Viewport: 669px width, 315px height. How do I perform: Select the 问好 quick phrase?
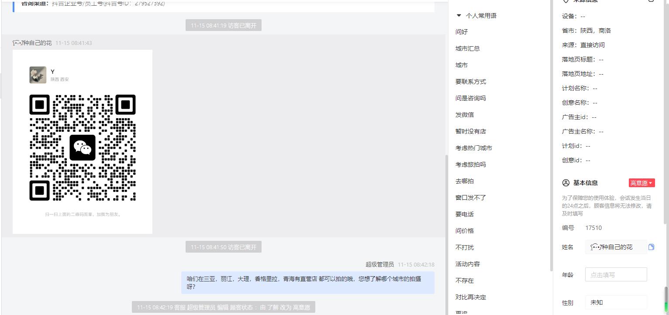point(462,32)
